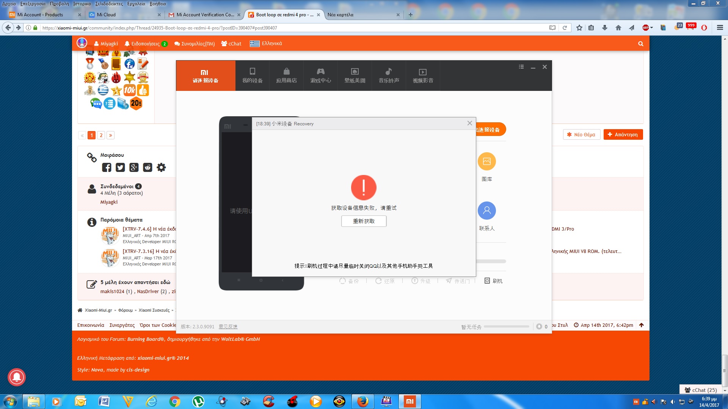Click the 图库 gallery icon
Viewport: 728px width, 409px height.
click(x=486, y=162)
